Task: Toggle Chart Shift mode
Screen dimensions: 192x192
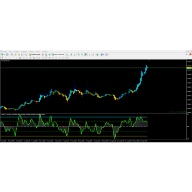Action: [93, 54]
